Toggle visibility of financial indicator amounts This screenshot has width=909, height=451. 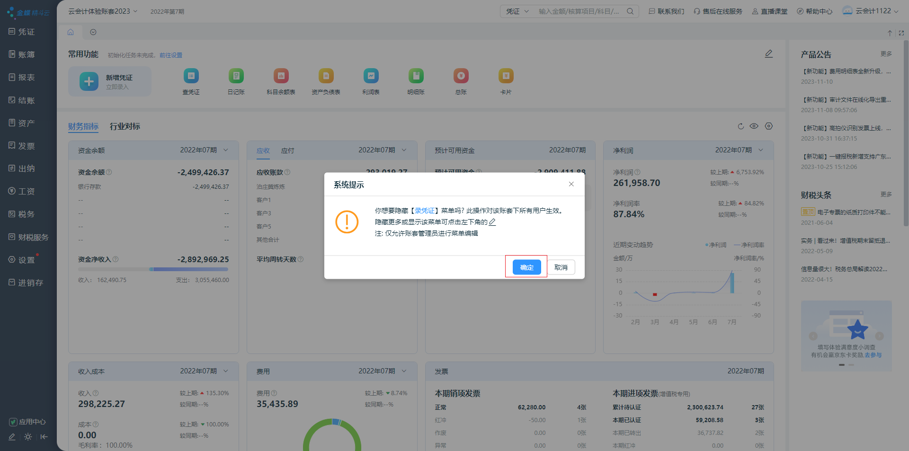coord(754,126)
